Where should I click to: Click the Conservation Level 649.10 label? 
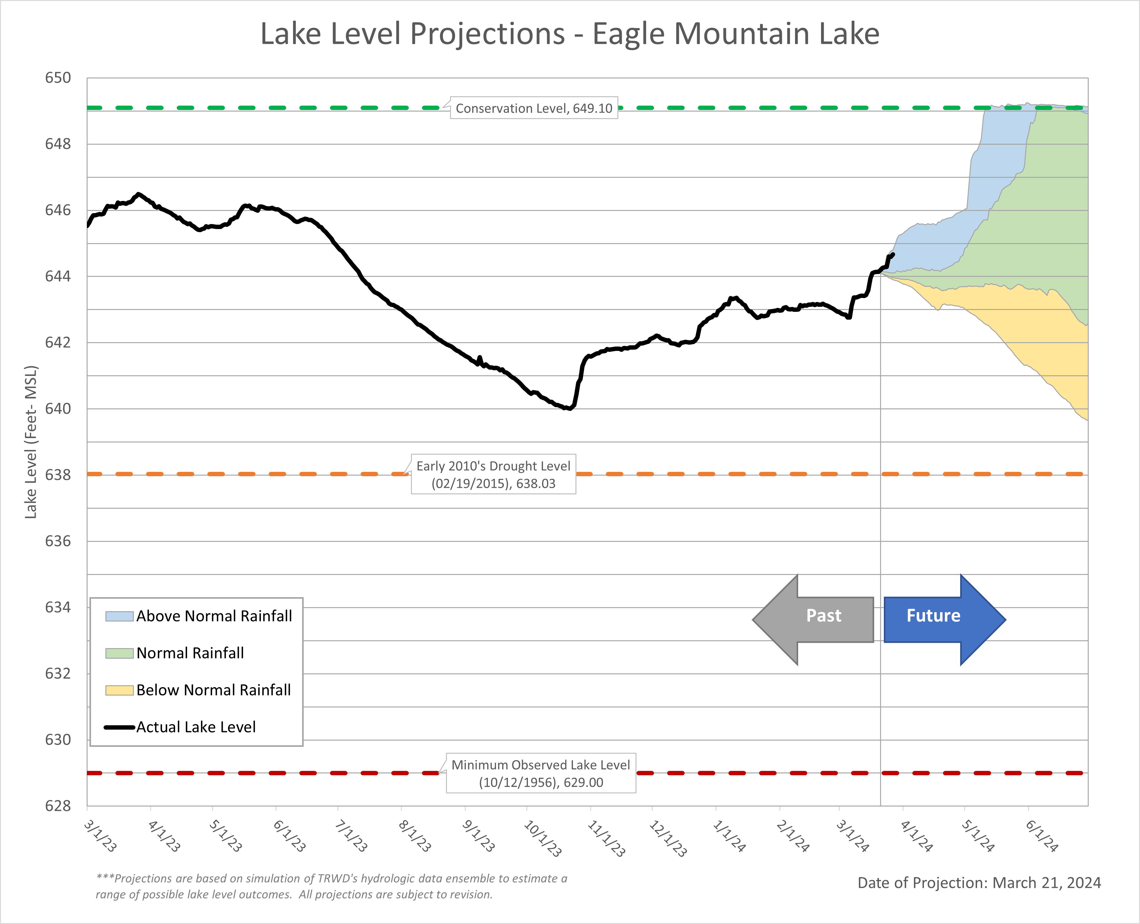click(x=534, y=108)
